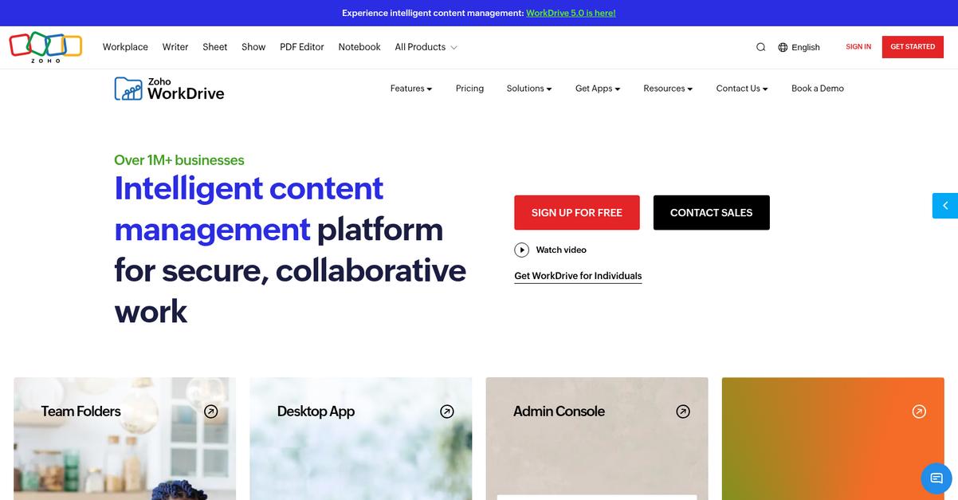The width and height of the screenshot is (958, 500).
Task: Expand the Resources menu
Action: (x=668, y=89)
